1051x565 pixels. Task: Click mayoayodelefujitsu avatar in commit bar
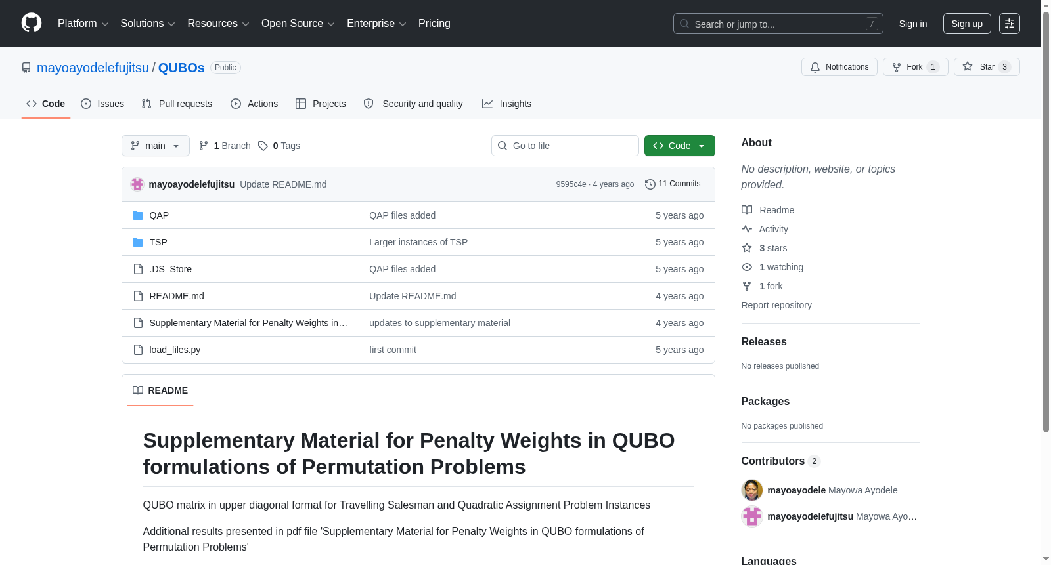[x=137, y=184]
